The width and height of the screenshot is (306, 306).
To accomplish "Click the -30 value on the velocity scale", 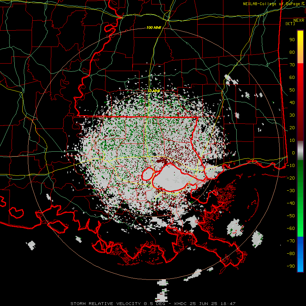I will point(291,191).
